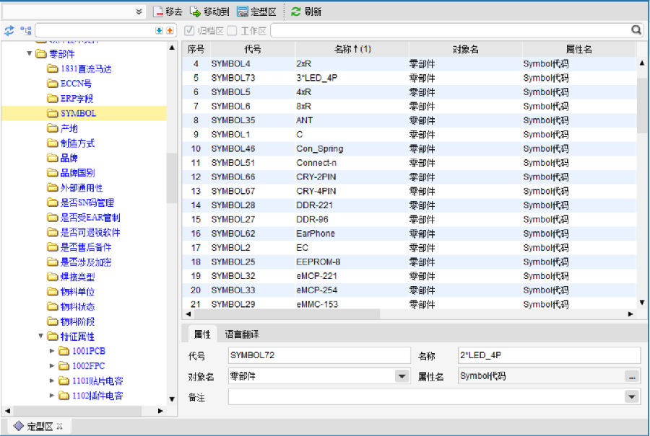Screen dimensions: 650x436
Task: Click the blue sync arrows icon above tree
Action: coord(9,30)
